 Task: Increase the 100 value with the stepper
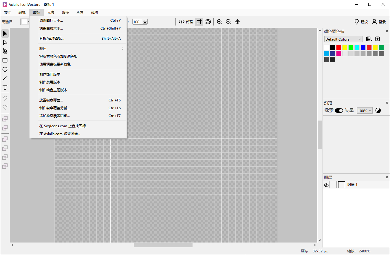(144, 20)
